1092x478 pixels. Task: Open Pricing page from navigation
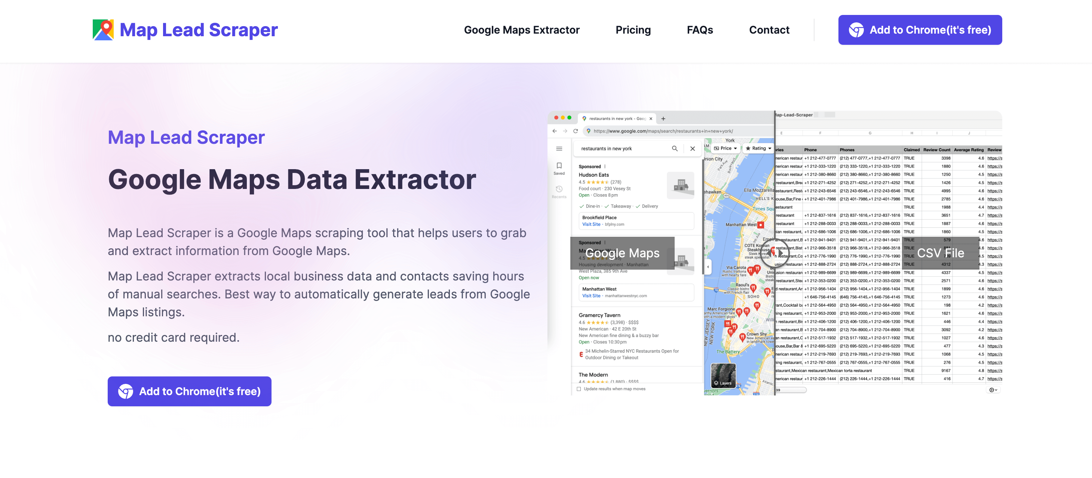pyautogui.click(x=633, y=30)
